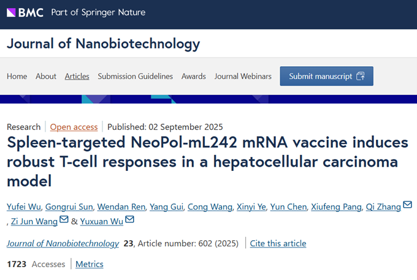This screenshot has width=417, height=280.
Task: Open the Articles section
Action: pyautogui.click(x=77, y=77)
